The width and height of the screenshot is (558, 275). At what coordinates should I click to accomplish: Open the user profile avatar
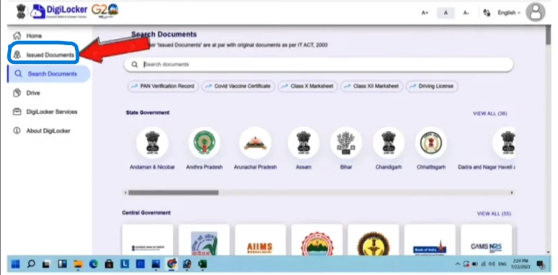pos(535,13)
